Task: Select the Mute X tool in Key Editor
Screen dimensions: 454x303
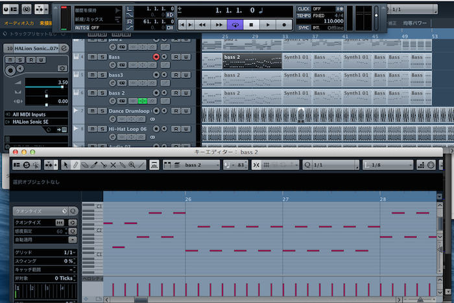Action: (113, 165)
